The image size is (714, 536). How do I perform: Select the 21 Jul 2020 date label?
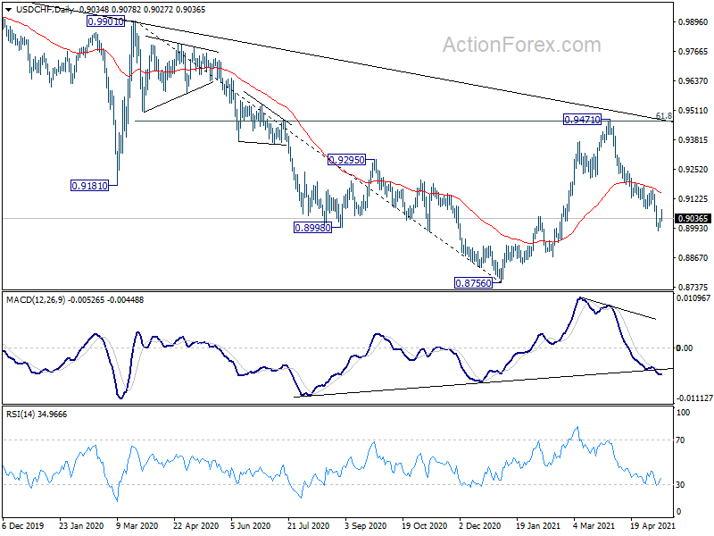point(308,525)
